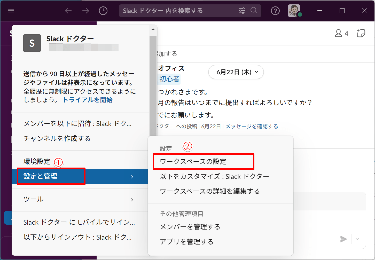
Task: Click the トライアルを開始 link
Action: pyautogui.click(x=88, y=100)
